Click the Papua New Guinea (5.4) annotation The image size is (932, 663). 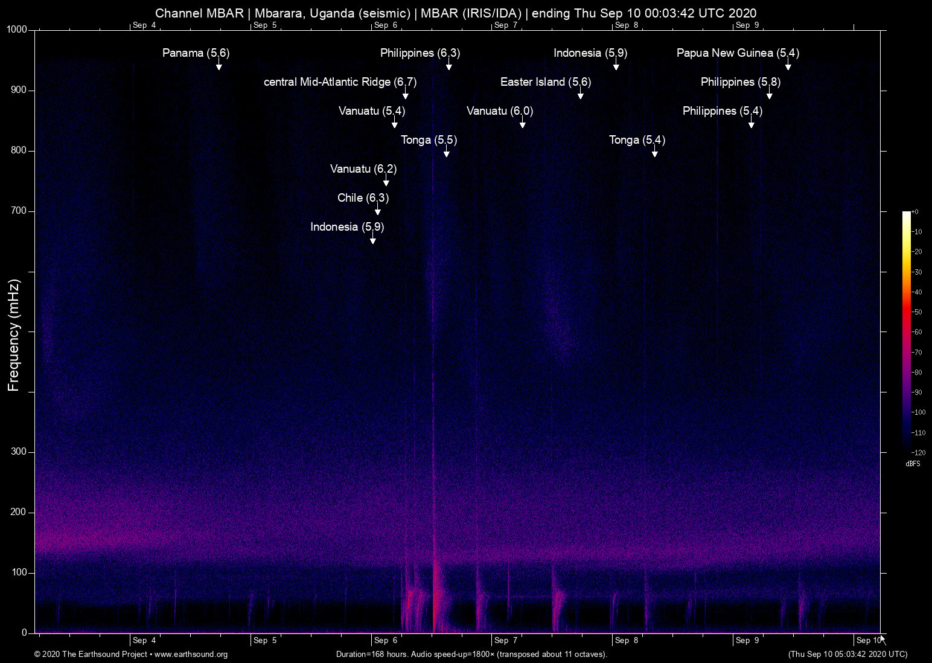point(738,53)
